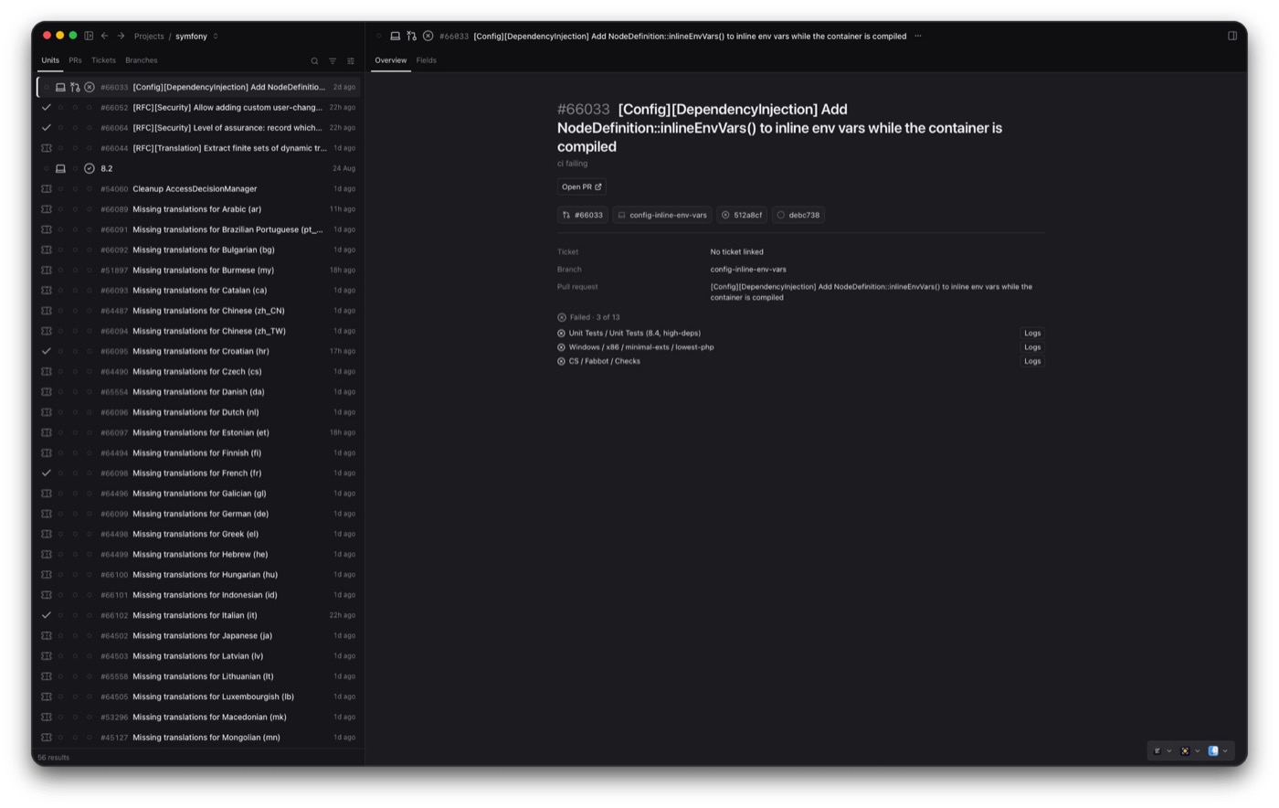Select the Overview tab
The height and width of the screenshot is (808, 1279).
coord(390,60)
